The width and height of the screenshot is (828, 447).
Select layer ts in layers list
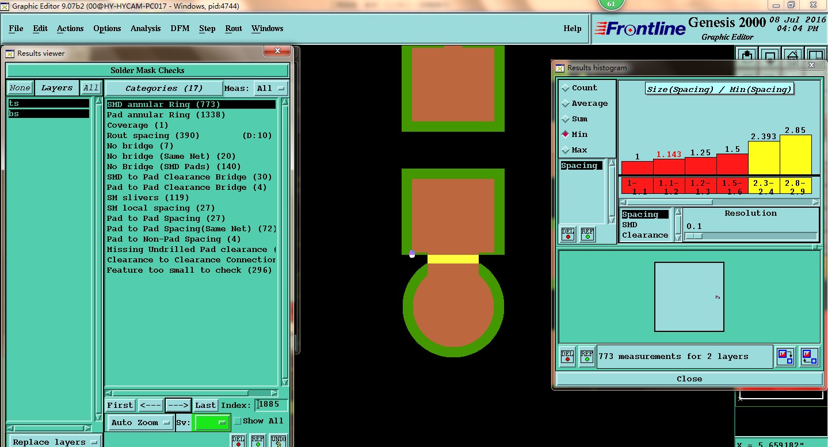(x=49, y=104)
